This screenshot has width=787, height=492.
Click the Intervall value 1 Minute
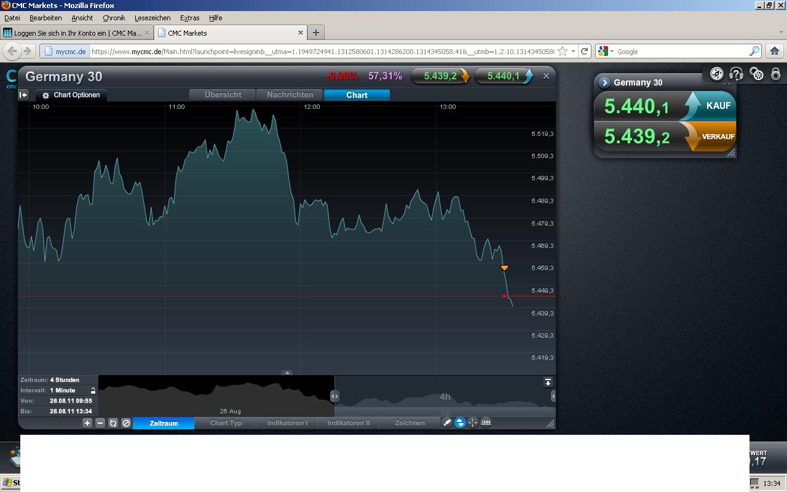(x=63, y=391)
